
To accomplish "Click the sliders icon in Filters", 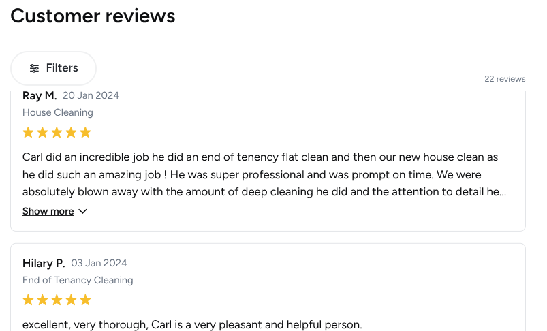I will (x=34, y=68).
